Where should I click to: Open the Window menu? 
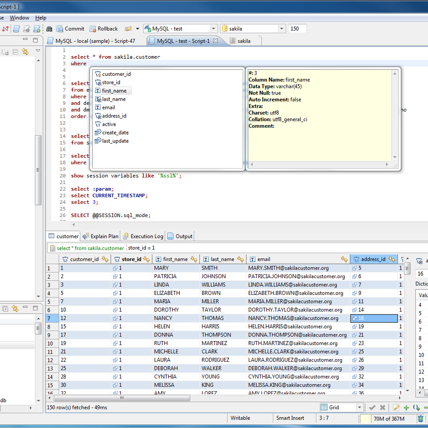coord(19,18)
